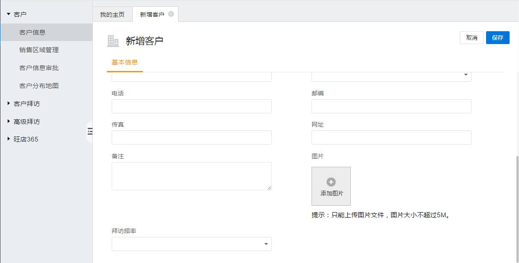The height and width of the screenshot is (263, 519).
Task: Click into the 备注 text area
Action: (x=192, y=176)
